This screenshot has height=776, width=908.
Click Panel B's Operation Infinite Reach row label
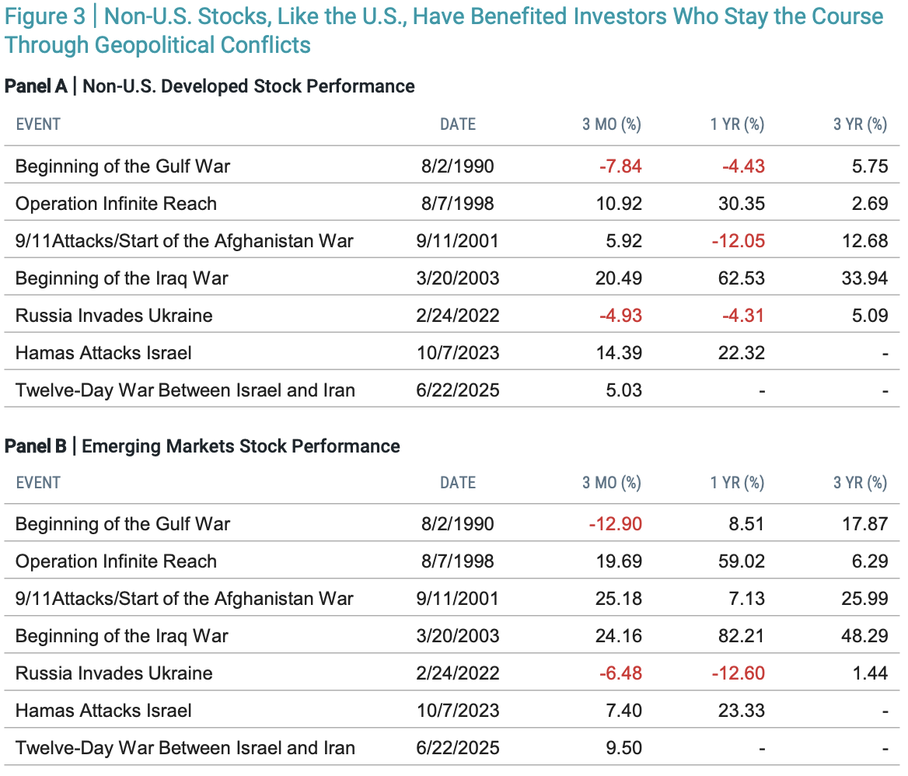pyautogui.click(x=116, y=561)
